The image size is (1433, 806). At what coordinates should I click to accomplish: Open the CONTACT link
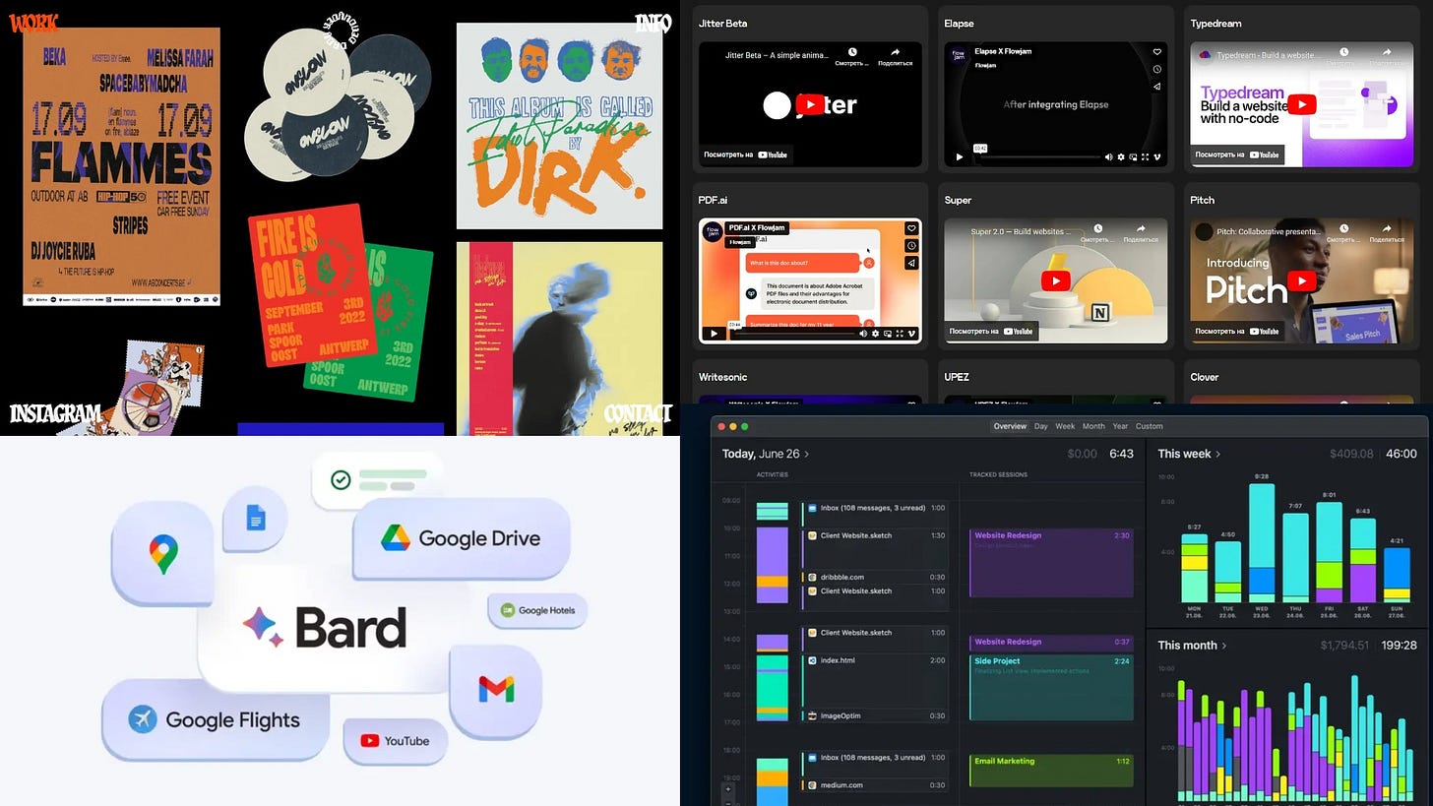tap(638, 414)
